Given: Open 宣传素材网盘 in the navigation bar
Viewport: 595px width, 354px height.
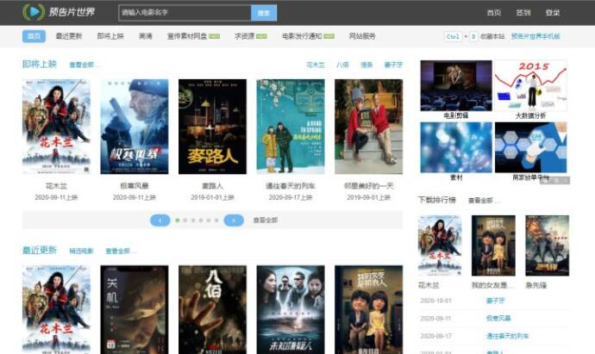Looking at the screenshot, I should (187, 36).
